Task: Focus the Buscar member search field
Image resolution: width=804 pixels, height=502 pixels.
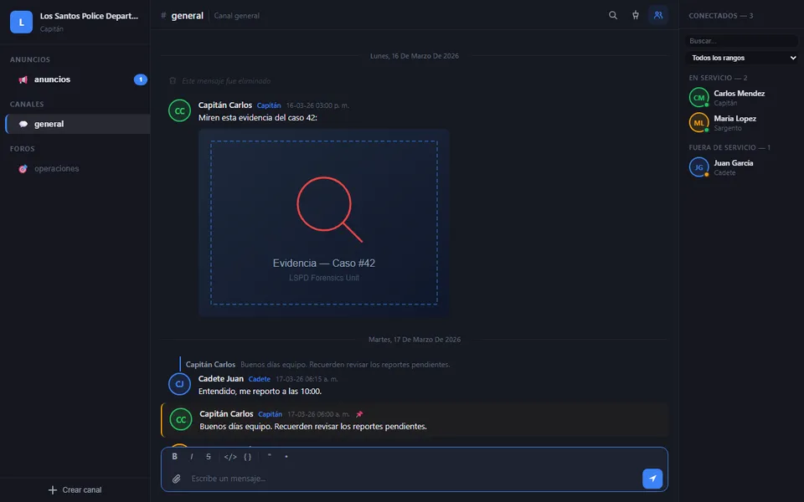Action: (742, 41)
